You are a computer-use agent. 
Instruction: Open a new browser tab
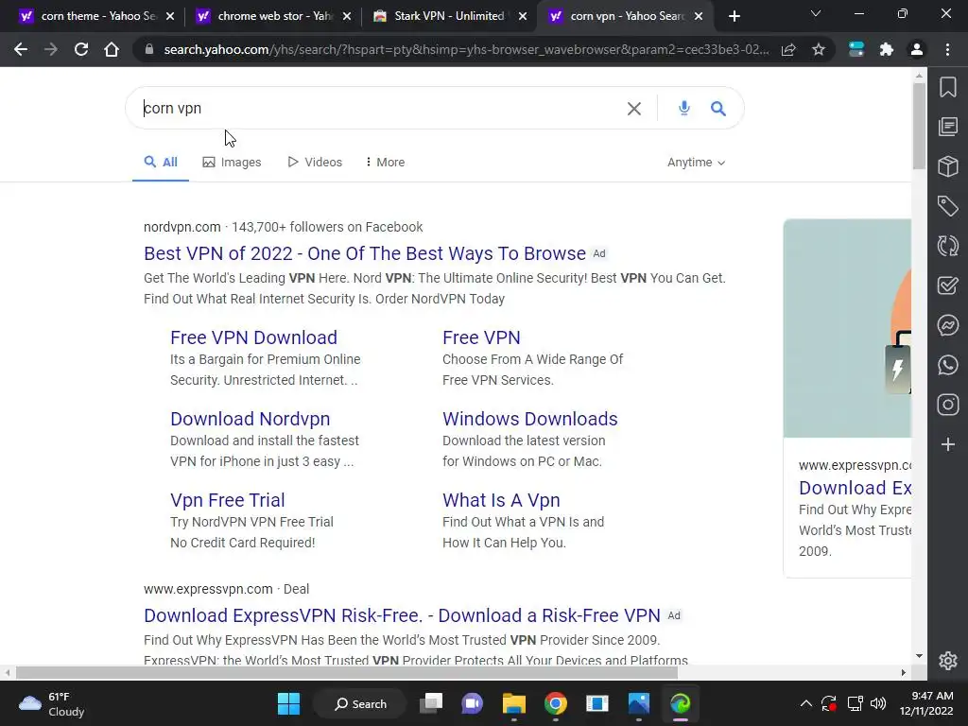pyautogui.click(x=734, y=17)
